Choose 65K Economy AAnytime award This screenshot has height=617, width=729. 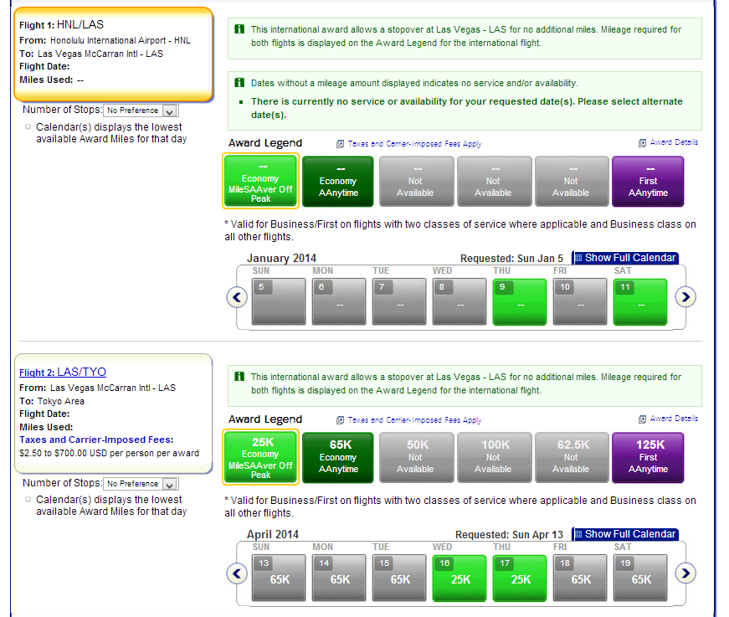click(337, 457)
